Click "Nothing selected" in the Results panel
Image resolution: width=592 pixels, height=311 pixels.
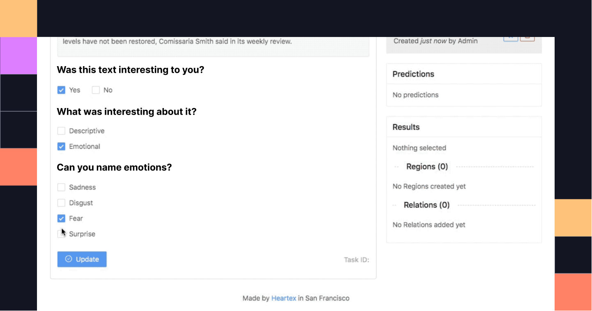(419, 147)
